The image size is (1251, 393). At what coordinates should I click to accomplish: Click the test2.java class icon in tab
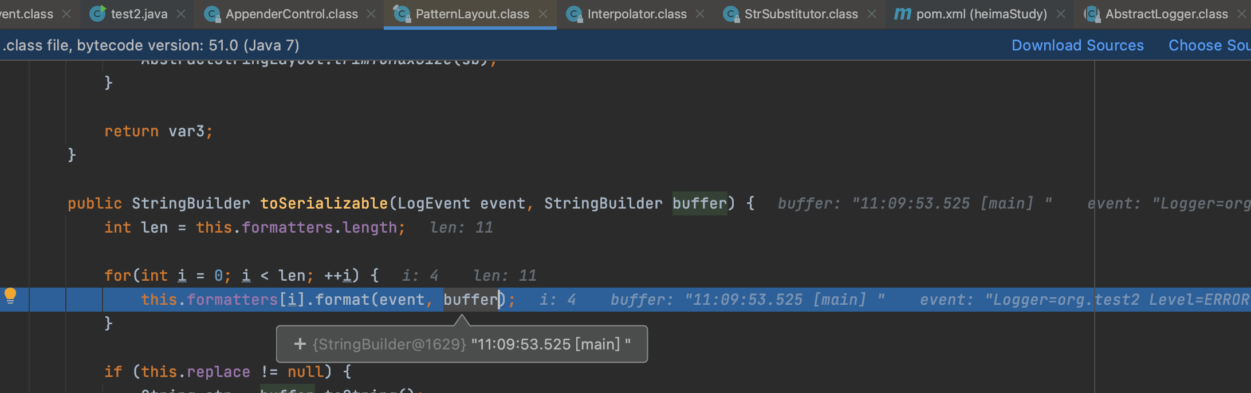tap(98, 14)
